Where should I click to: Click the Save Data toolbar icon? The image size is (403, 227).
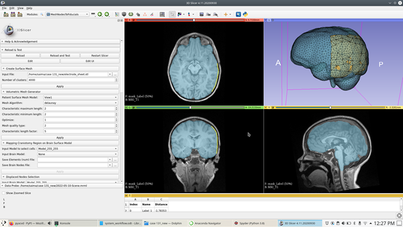[x=20, y=14]
